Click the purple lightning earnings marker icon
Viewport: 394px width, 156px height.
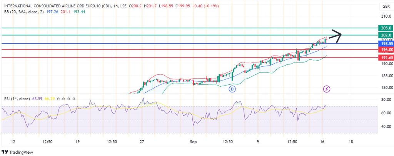[327, 89]
